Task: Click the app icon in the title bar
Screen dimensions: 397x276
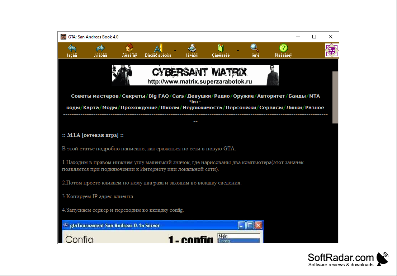Action: pyautogui.click(x=63, y=37)
